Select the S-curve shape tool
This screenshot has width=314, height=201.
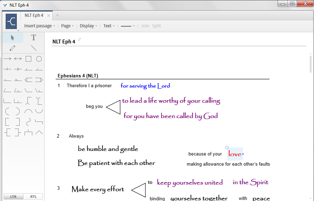[x=28, y=122]
